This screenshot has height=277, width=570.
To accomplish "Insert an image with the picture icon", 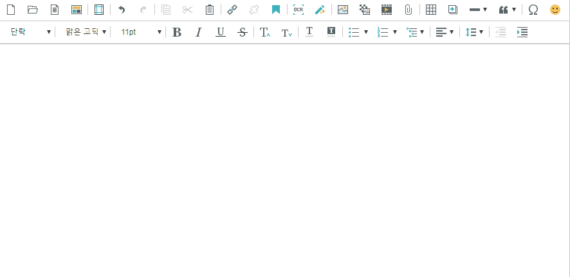I will [343, 10].
